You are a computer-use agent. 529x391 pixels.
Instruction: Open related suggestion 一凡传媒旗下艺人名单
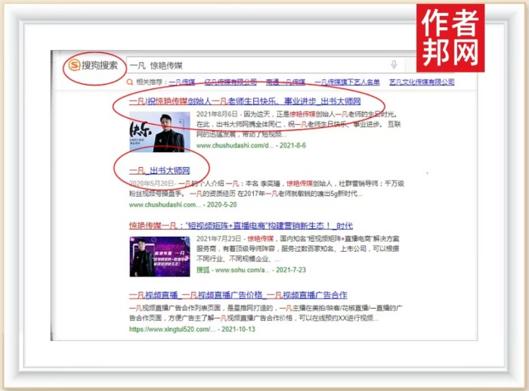[x=347, y=82]
